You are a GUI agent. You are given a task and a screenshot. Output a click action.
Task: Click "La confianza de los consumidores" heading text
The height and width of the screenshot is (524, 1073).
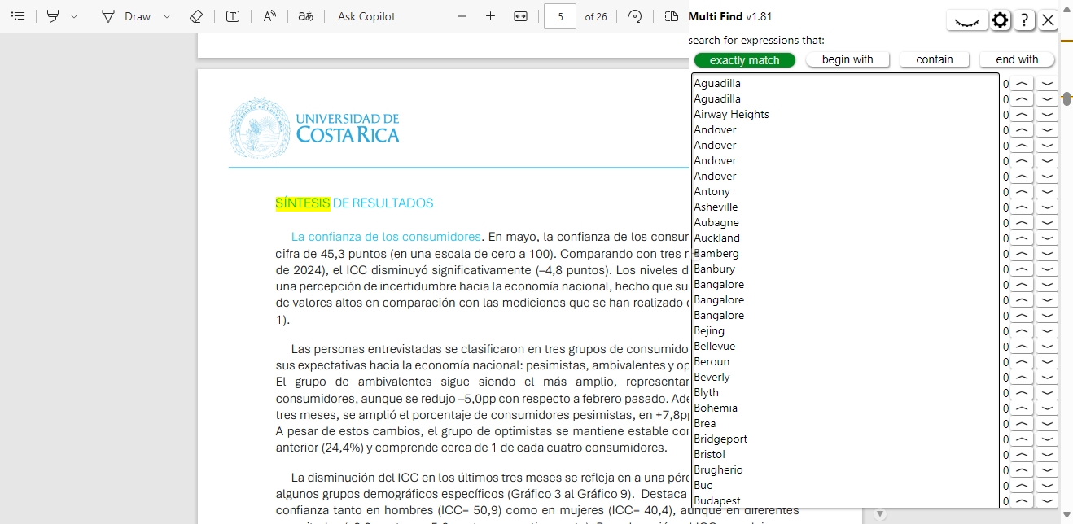386,238
